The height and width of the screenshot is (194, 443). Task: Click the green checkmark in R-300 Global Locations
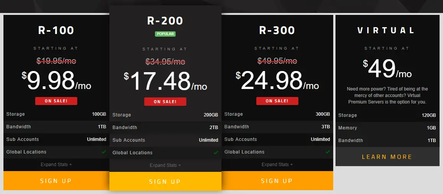pyautogui.click(x=328, y=152)
